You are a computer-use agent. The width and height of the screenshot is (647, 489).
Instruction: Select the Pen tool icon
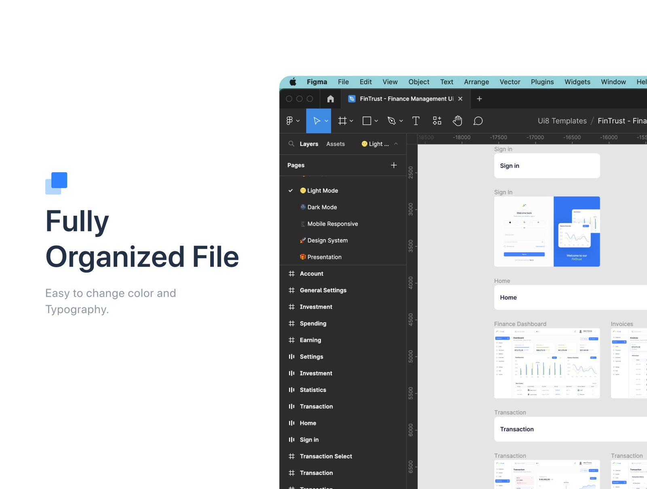pyautogui.click(x=391, y=121)
